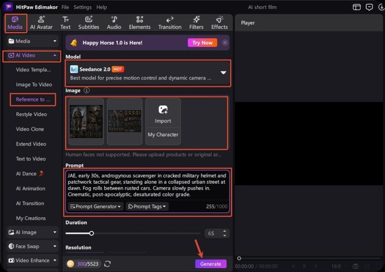Refresh the credits balance
The height and width of the screenshot is (272, 385).
(107, 264)
